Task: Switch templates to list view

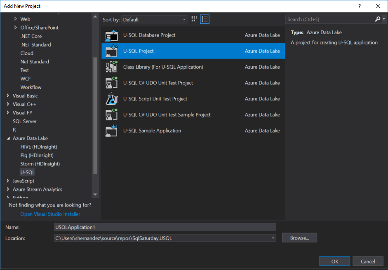Action: (x=205, y=19)
